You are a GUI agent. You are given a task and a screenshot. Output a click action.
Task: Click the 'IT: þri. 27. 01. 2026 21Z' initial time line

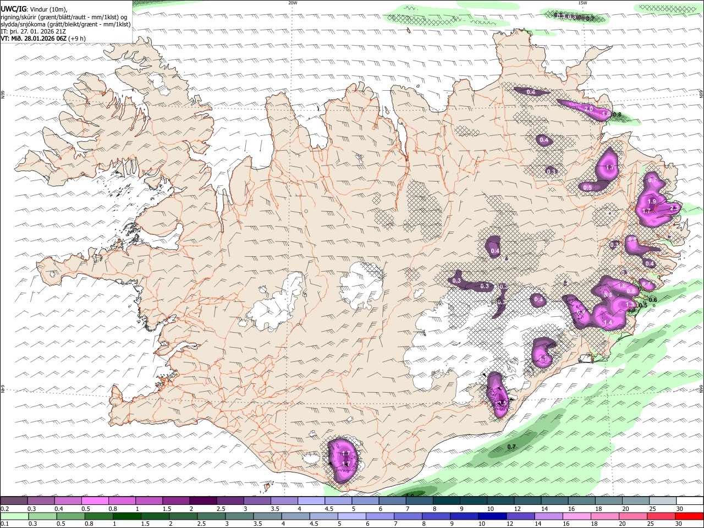pos(34,31)
